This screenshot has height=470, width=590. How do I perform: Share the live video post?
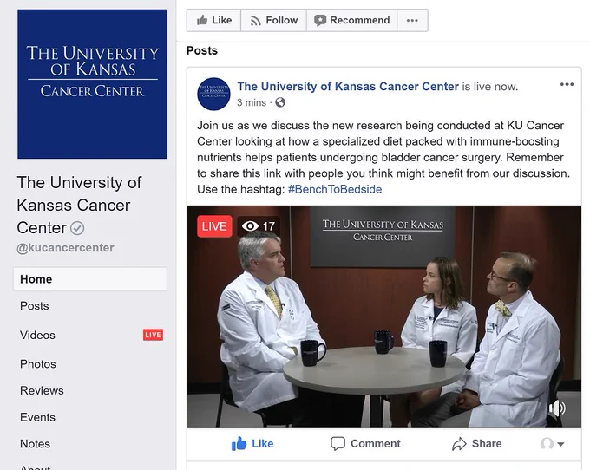pos(476,444)
